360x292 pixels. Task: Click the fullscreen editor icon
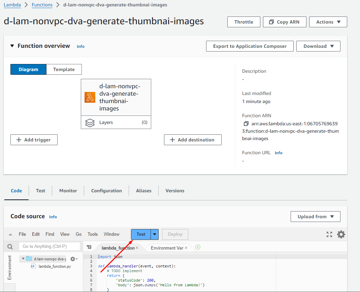click(x=329, y=234)
